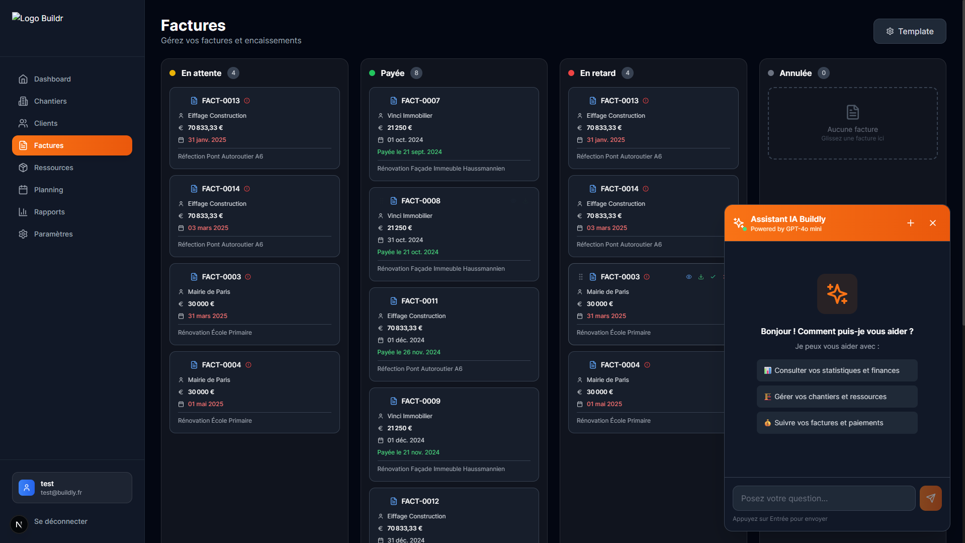Click Se déconnecter to log out
Screen dimensions: 965x543
[x=60, y=521]
